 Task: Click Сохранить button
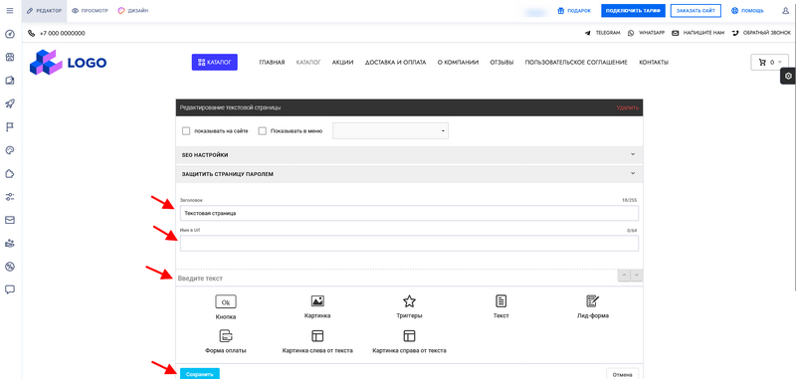pyautogui.click(x=200, y=374)
